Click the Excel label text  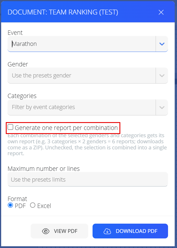click(44, 206)
